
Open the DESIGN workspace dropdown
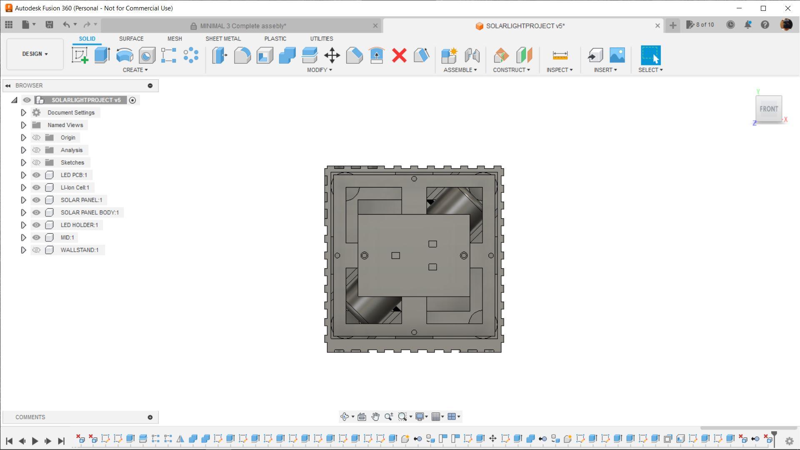tap(35, 54)
